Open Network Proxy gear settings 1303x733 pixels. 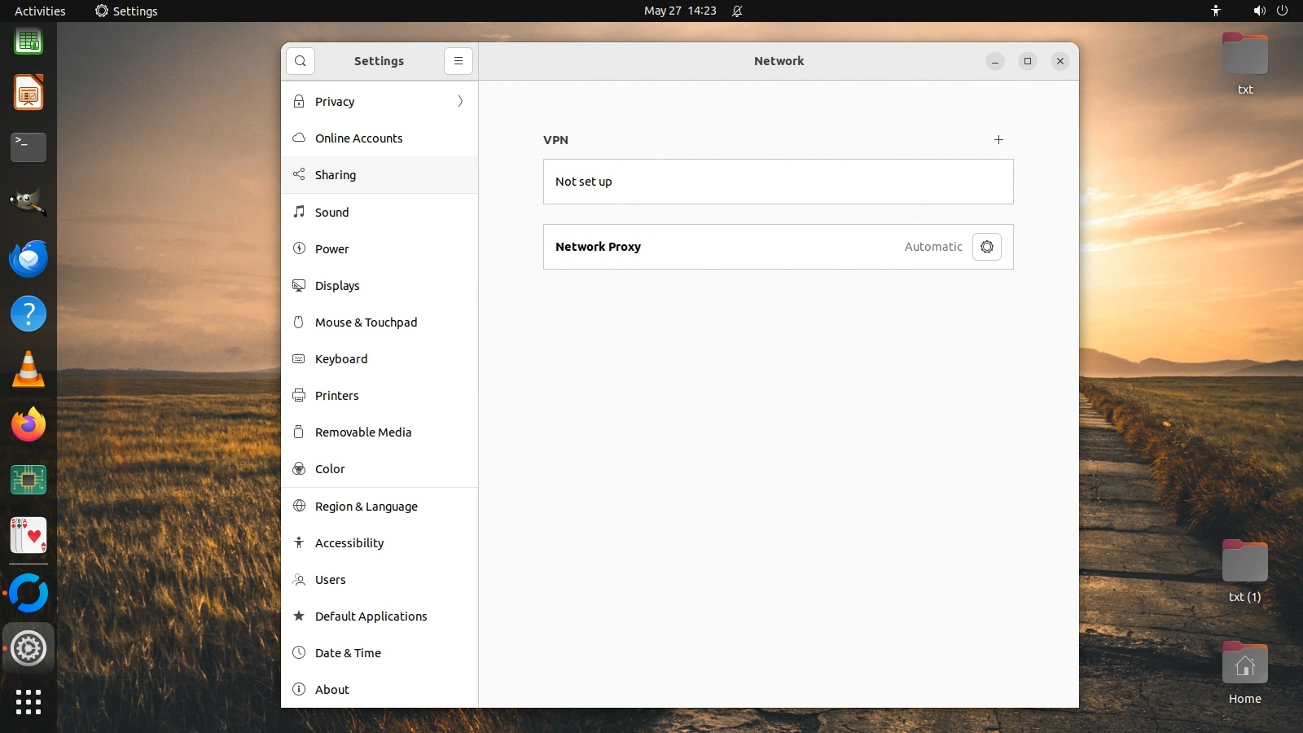tap(987, 247)
